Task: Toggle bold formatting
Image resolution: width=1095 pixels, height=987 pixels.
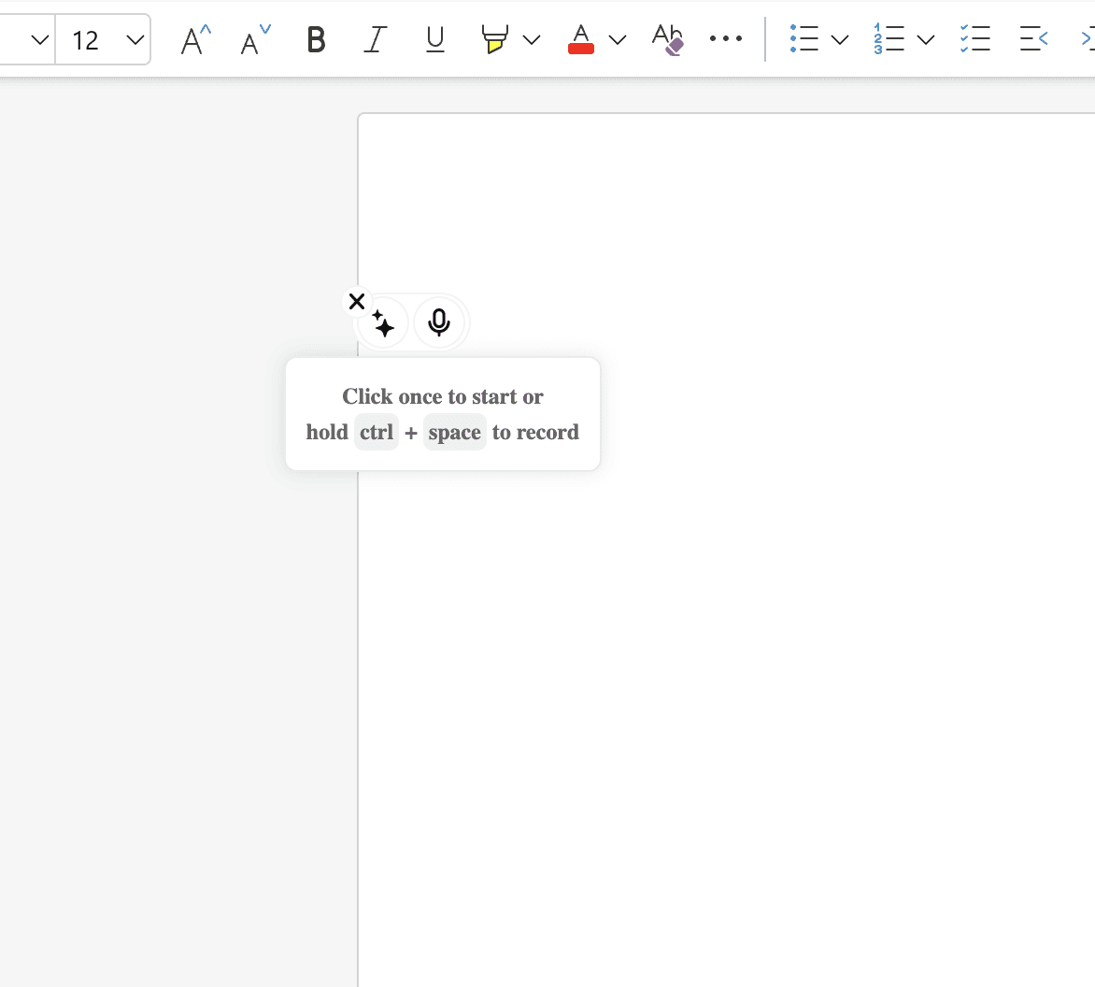Action: 316,40
